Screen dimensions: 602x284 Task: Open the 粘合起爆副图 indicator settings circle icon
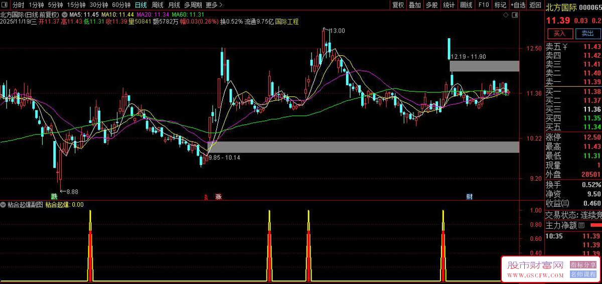click(x=4, y=205)
